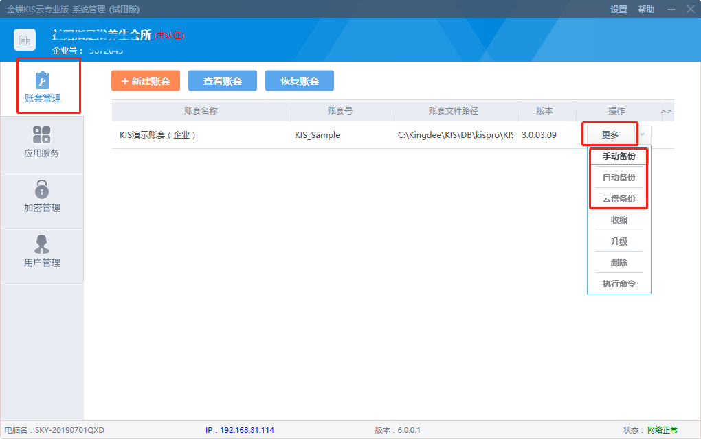Open 应用服务 grid icon in sidebar
Screen dimensions: 701x439
click(41, 134)
